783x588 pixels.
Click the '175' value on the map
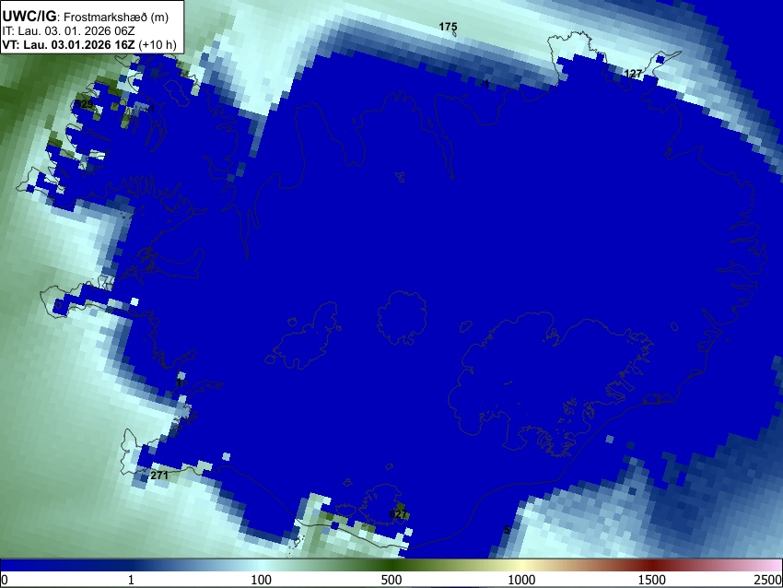448,27
